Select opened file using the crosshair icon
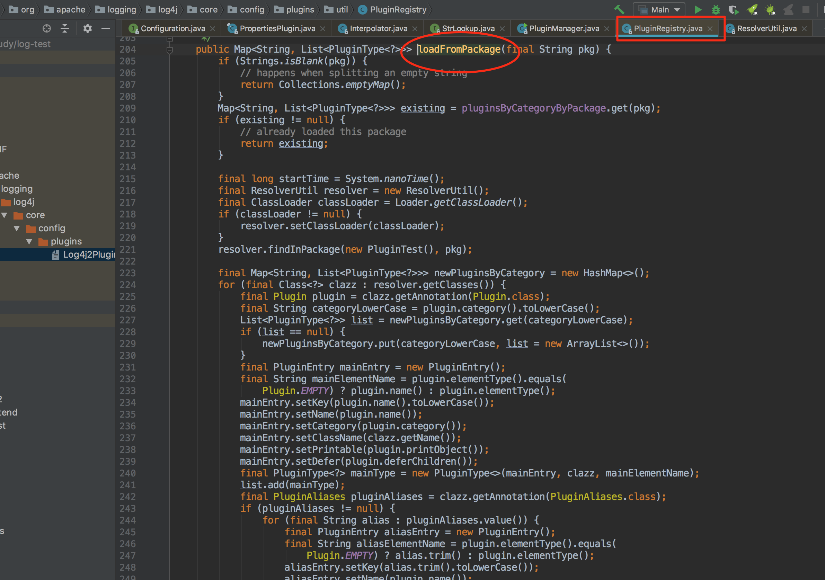The image size is (825, 580). [47, 29]
